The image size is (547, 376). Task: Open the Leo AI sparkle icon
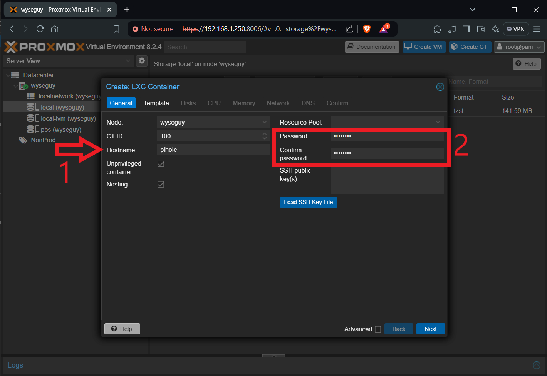tap(495, 29)
